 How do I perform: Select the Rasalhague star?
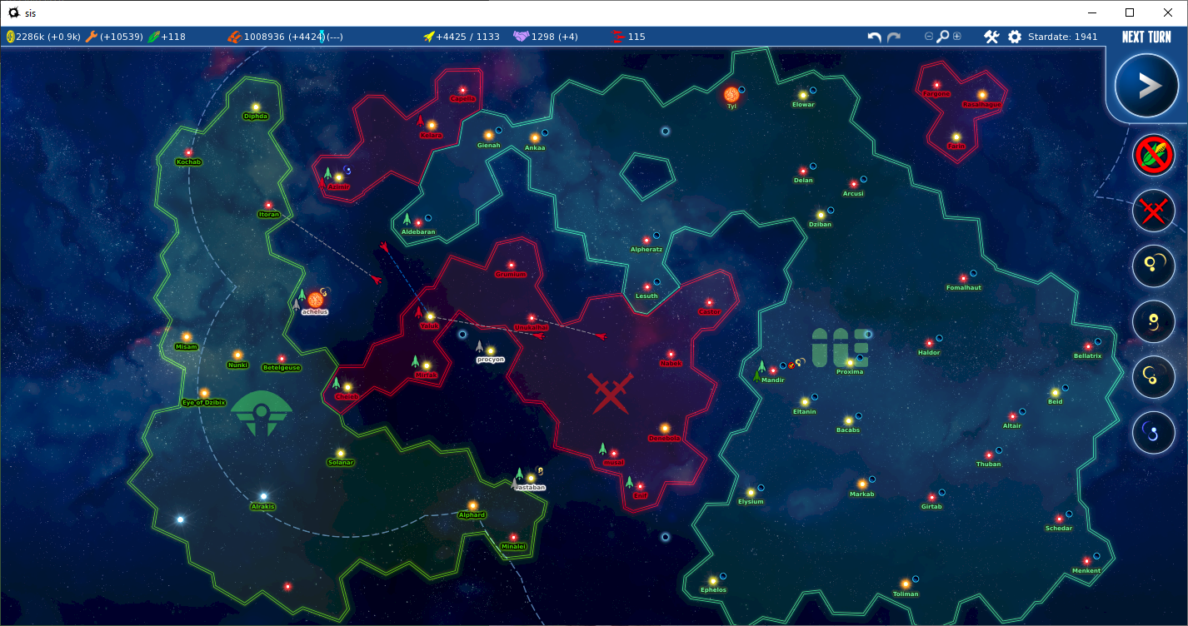[x=981, y=95]
